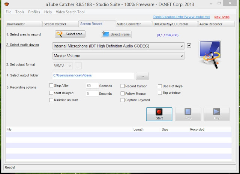Enable the Stop After checkbox

pyautogui.click(x=51, y=85)
